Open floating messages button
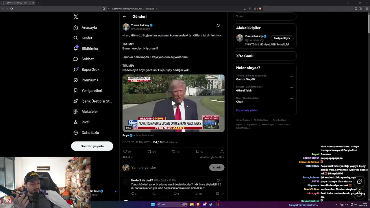Image resolution: width=370 pixels, height=208 pixels. (x=359, y=194)
